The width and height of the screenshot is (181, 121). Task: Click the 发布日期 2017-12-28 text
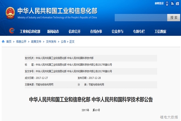pos(89,78)
